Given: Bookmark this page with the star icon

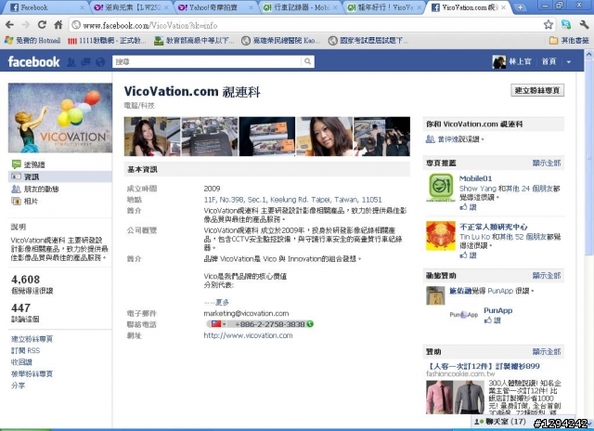Looking at the screenshot, I should coord(549,25).
